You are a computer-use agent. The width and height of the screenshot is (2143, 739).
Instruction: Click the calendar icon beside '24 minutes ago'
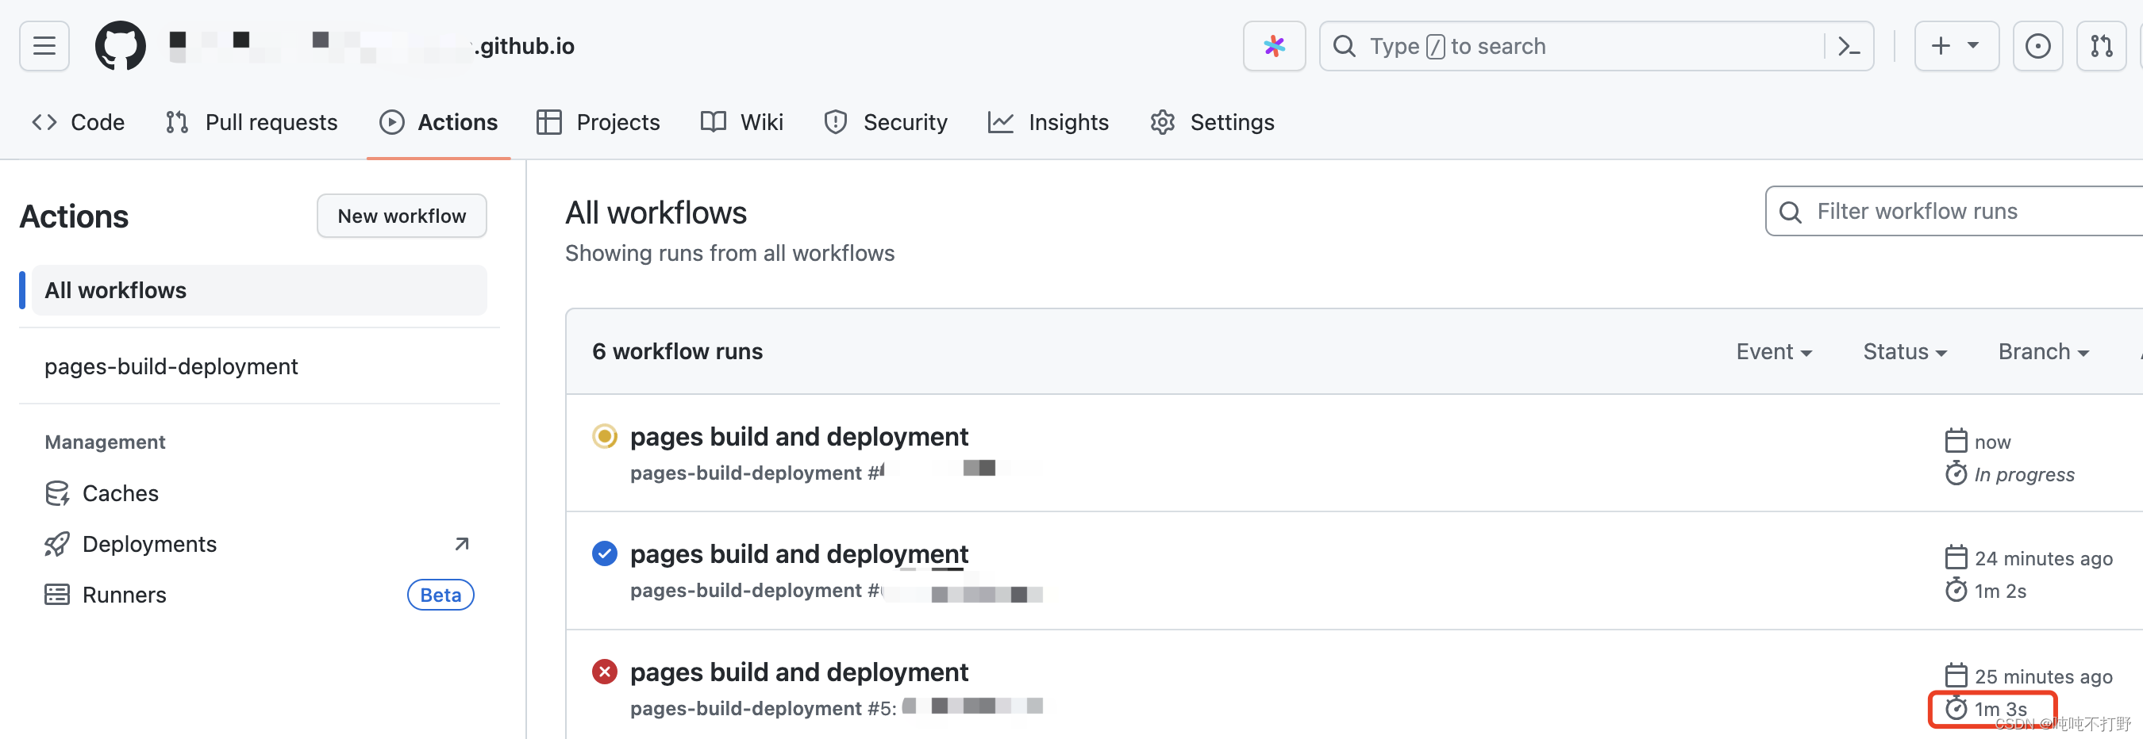click(1956, 557)
